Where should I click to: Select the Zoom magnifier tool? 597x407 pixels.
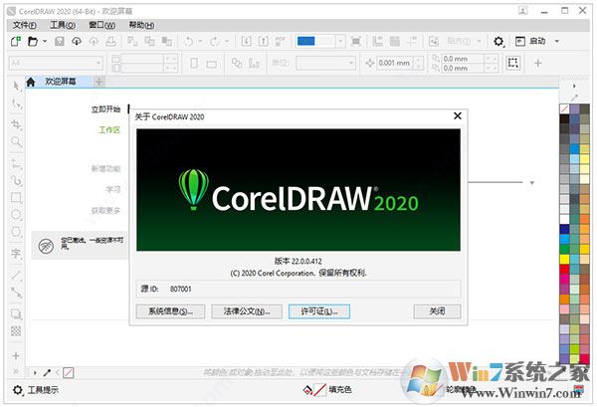16,142
